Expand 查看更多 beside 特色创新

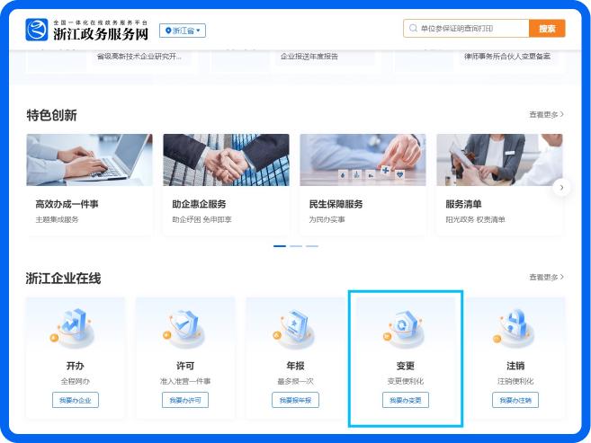tap(546, 114)
